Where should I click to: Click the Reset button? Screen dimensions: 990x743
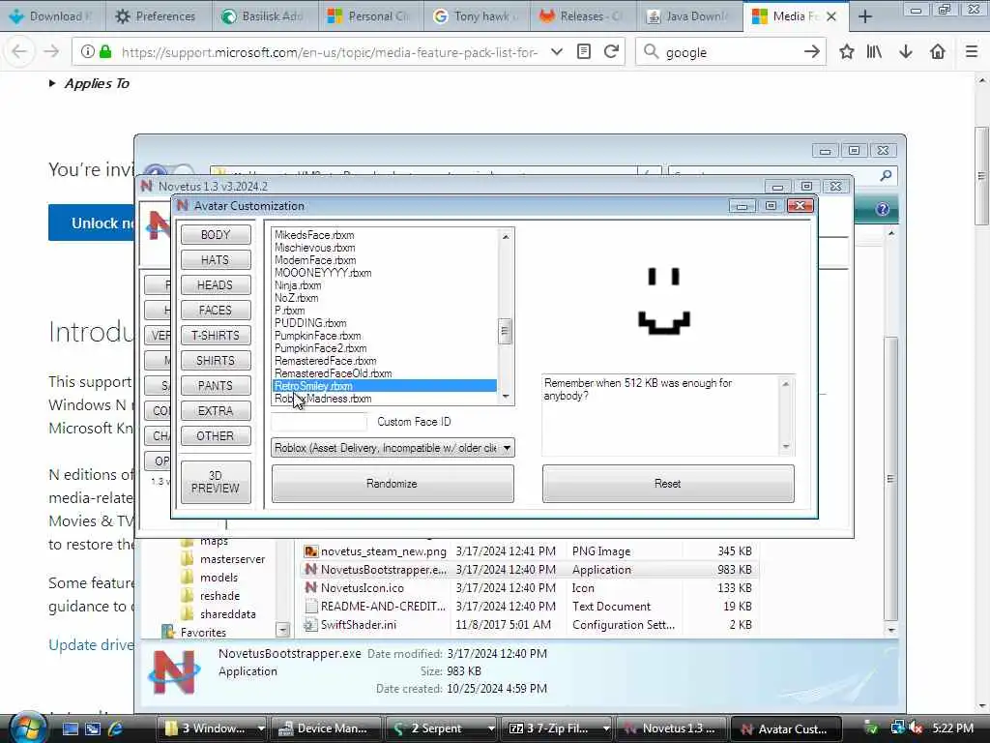pos(668,484)
